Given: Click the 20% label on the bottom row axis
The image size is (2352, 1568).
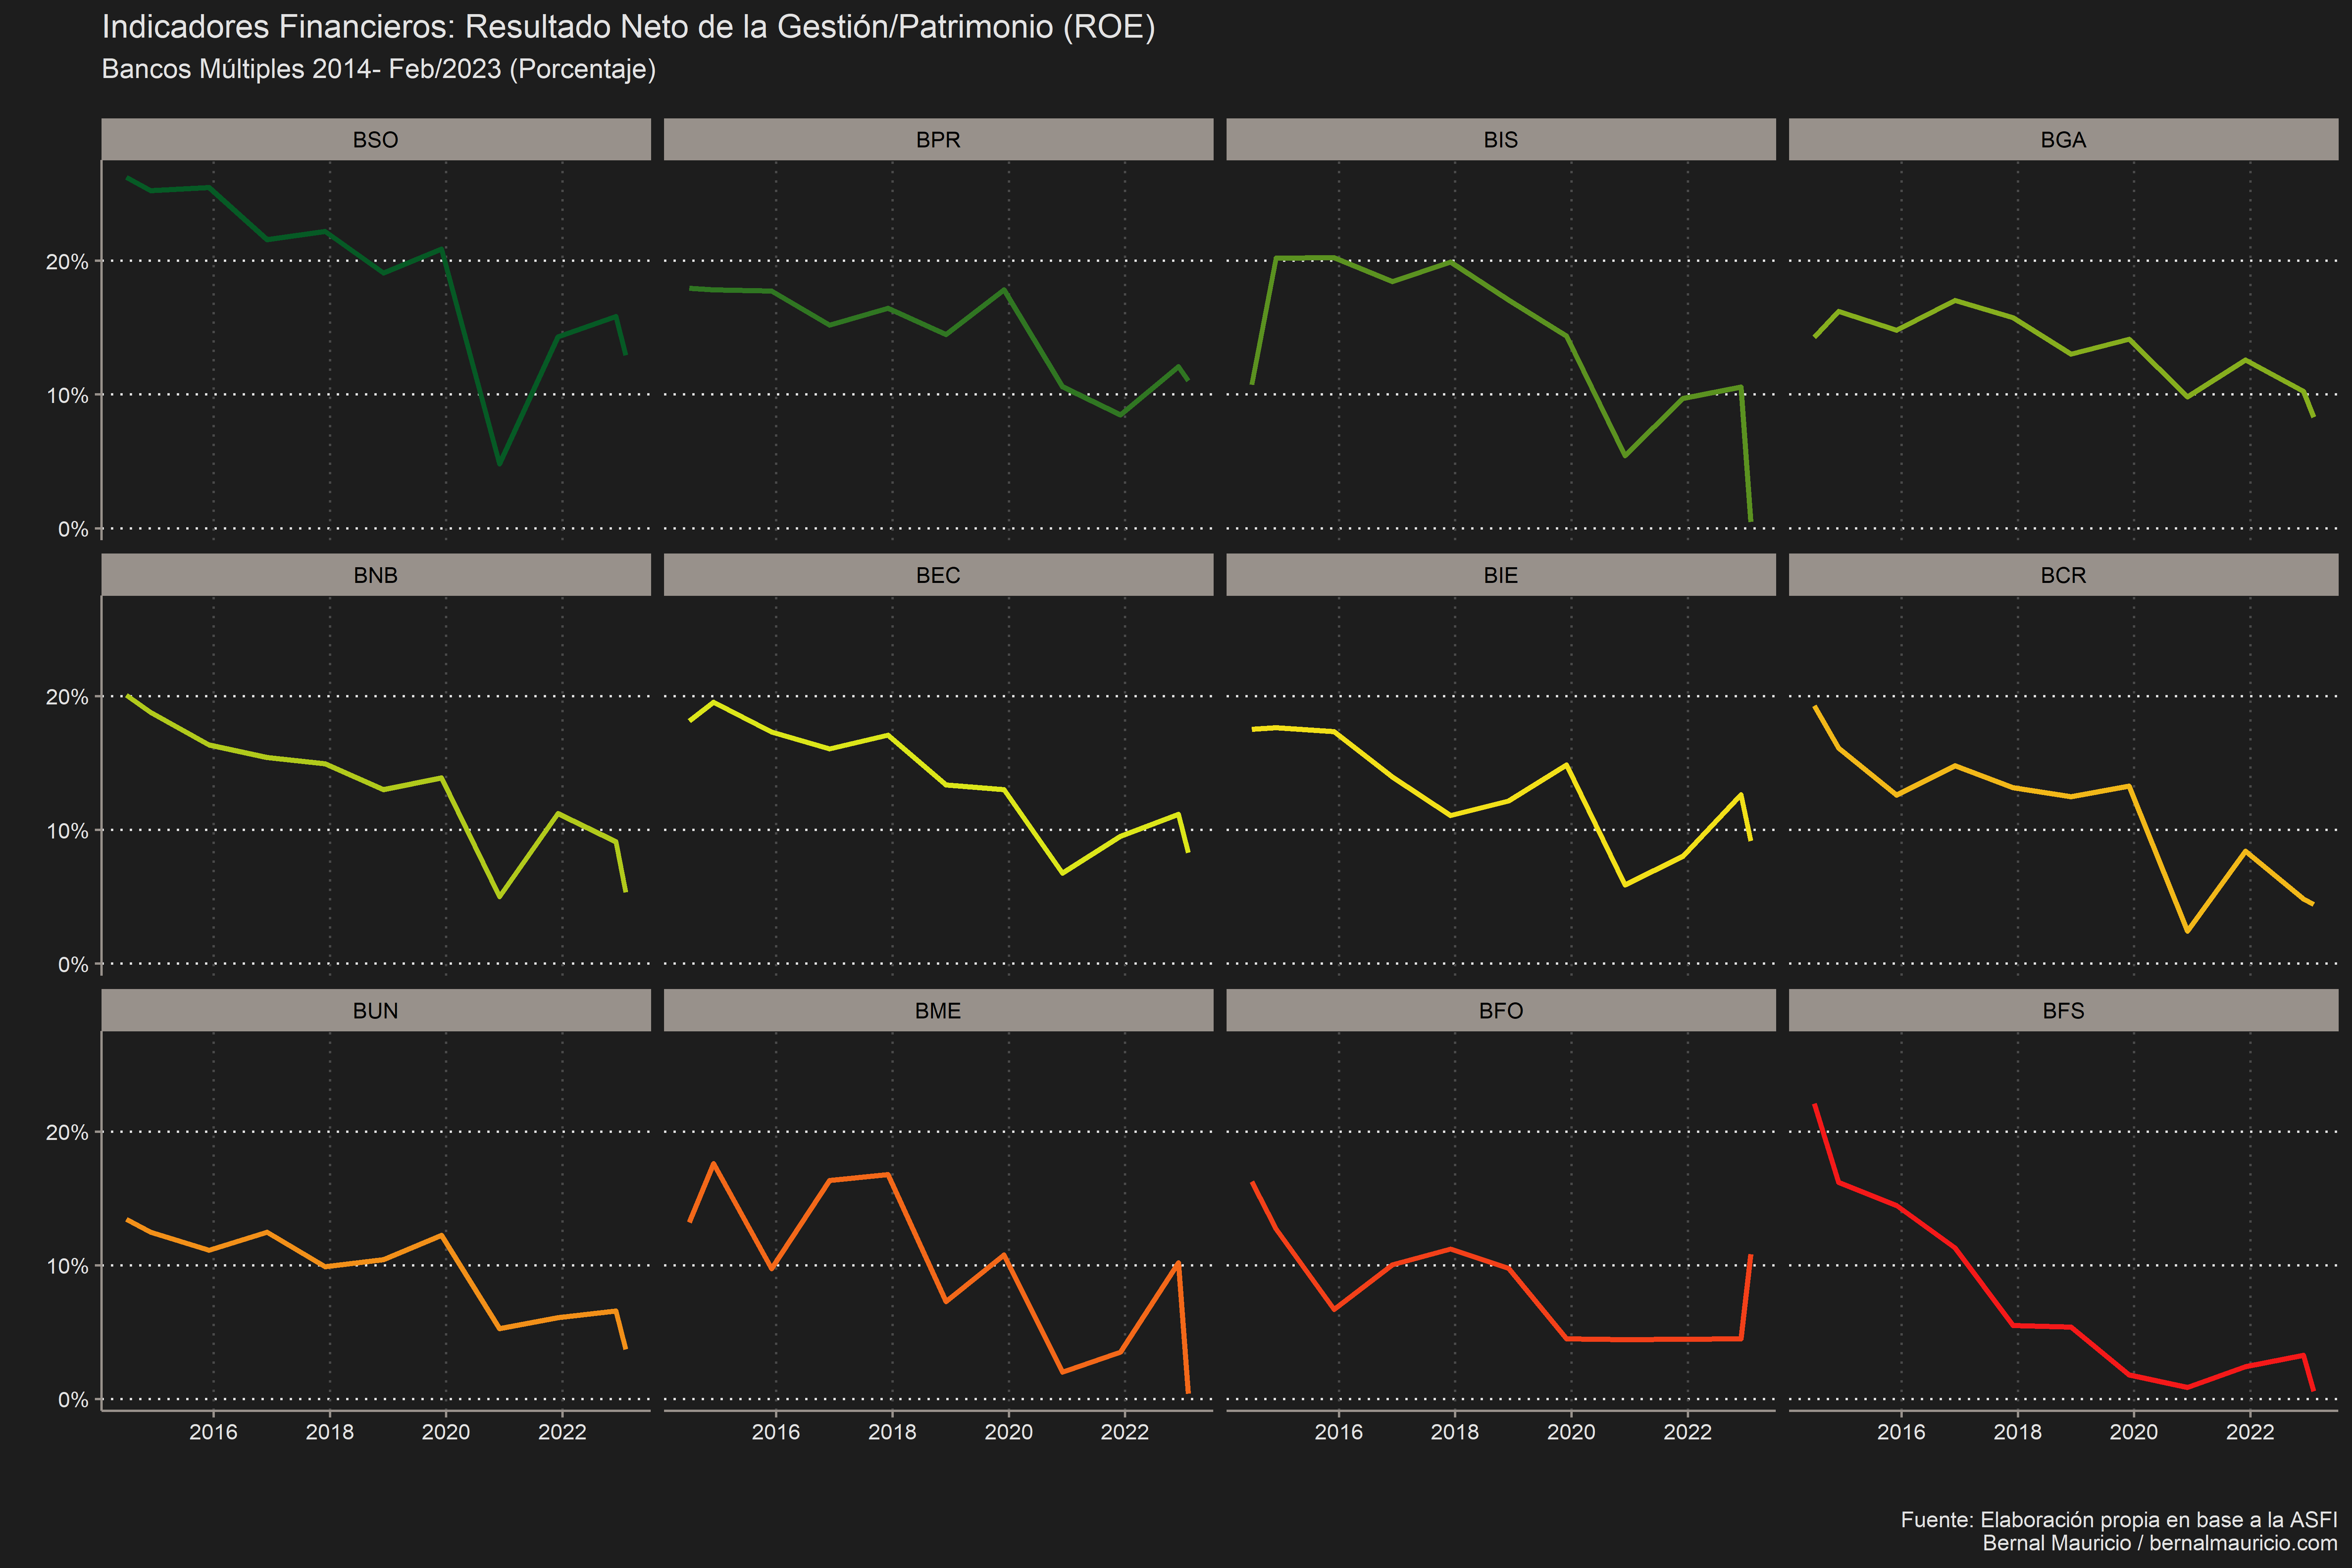Looking at the screenshot, I should (x=67, y=1132).
